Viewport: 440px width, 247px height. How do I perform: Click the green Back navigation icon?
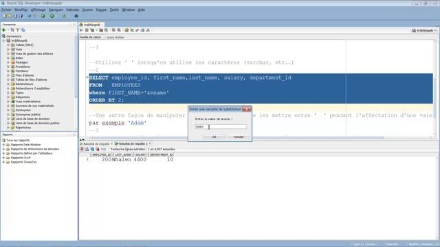[43, 16]
